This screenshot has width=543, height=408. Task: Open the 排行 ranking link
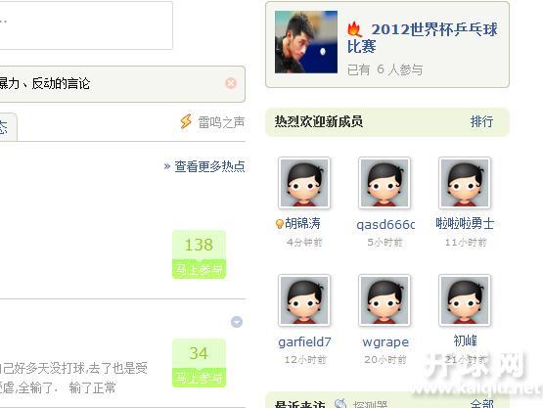[x=481, y=122]
